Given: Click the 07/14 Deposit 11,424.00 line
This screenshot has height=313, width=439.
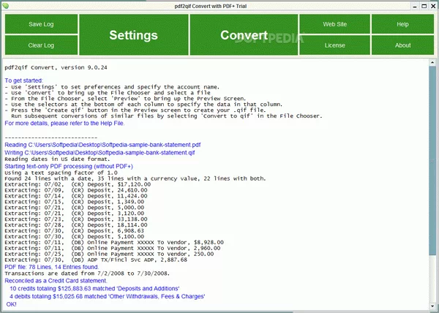Looking at the screenshot, I should click(76, 196).
